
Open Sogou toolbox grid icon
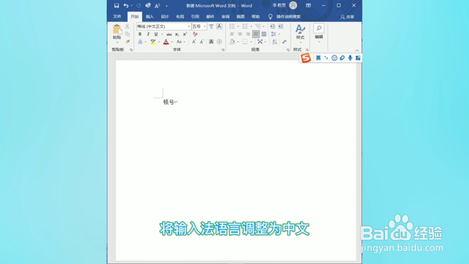[x=358, y=58]
